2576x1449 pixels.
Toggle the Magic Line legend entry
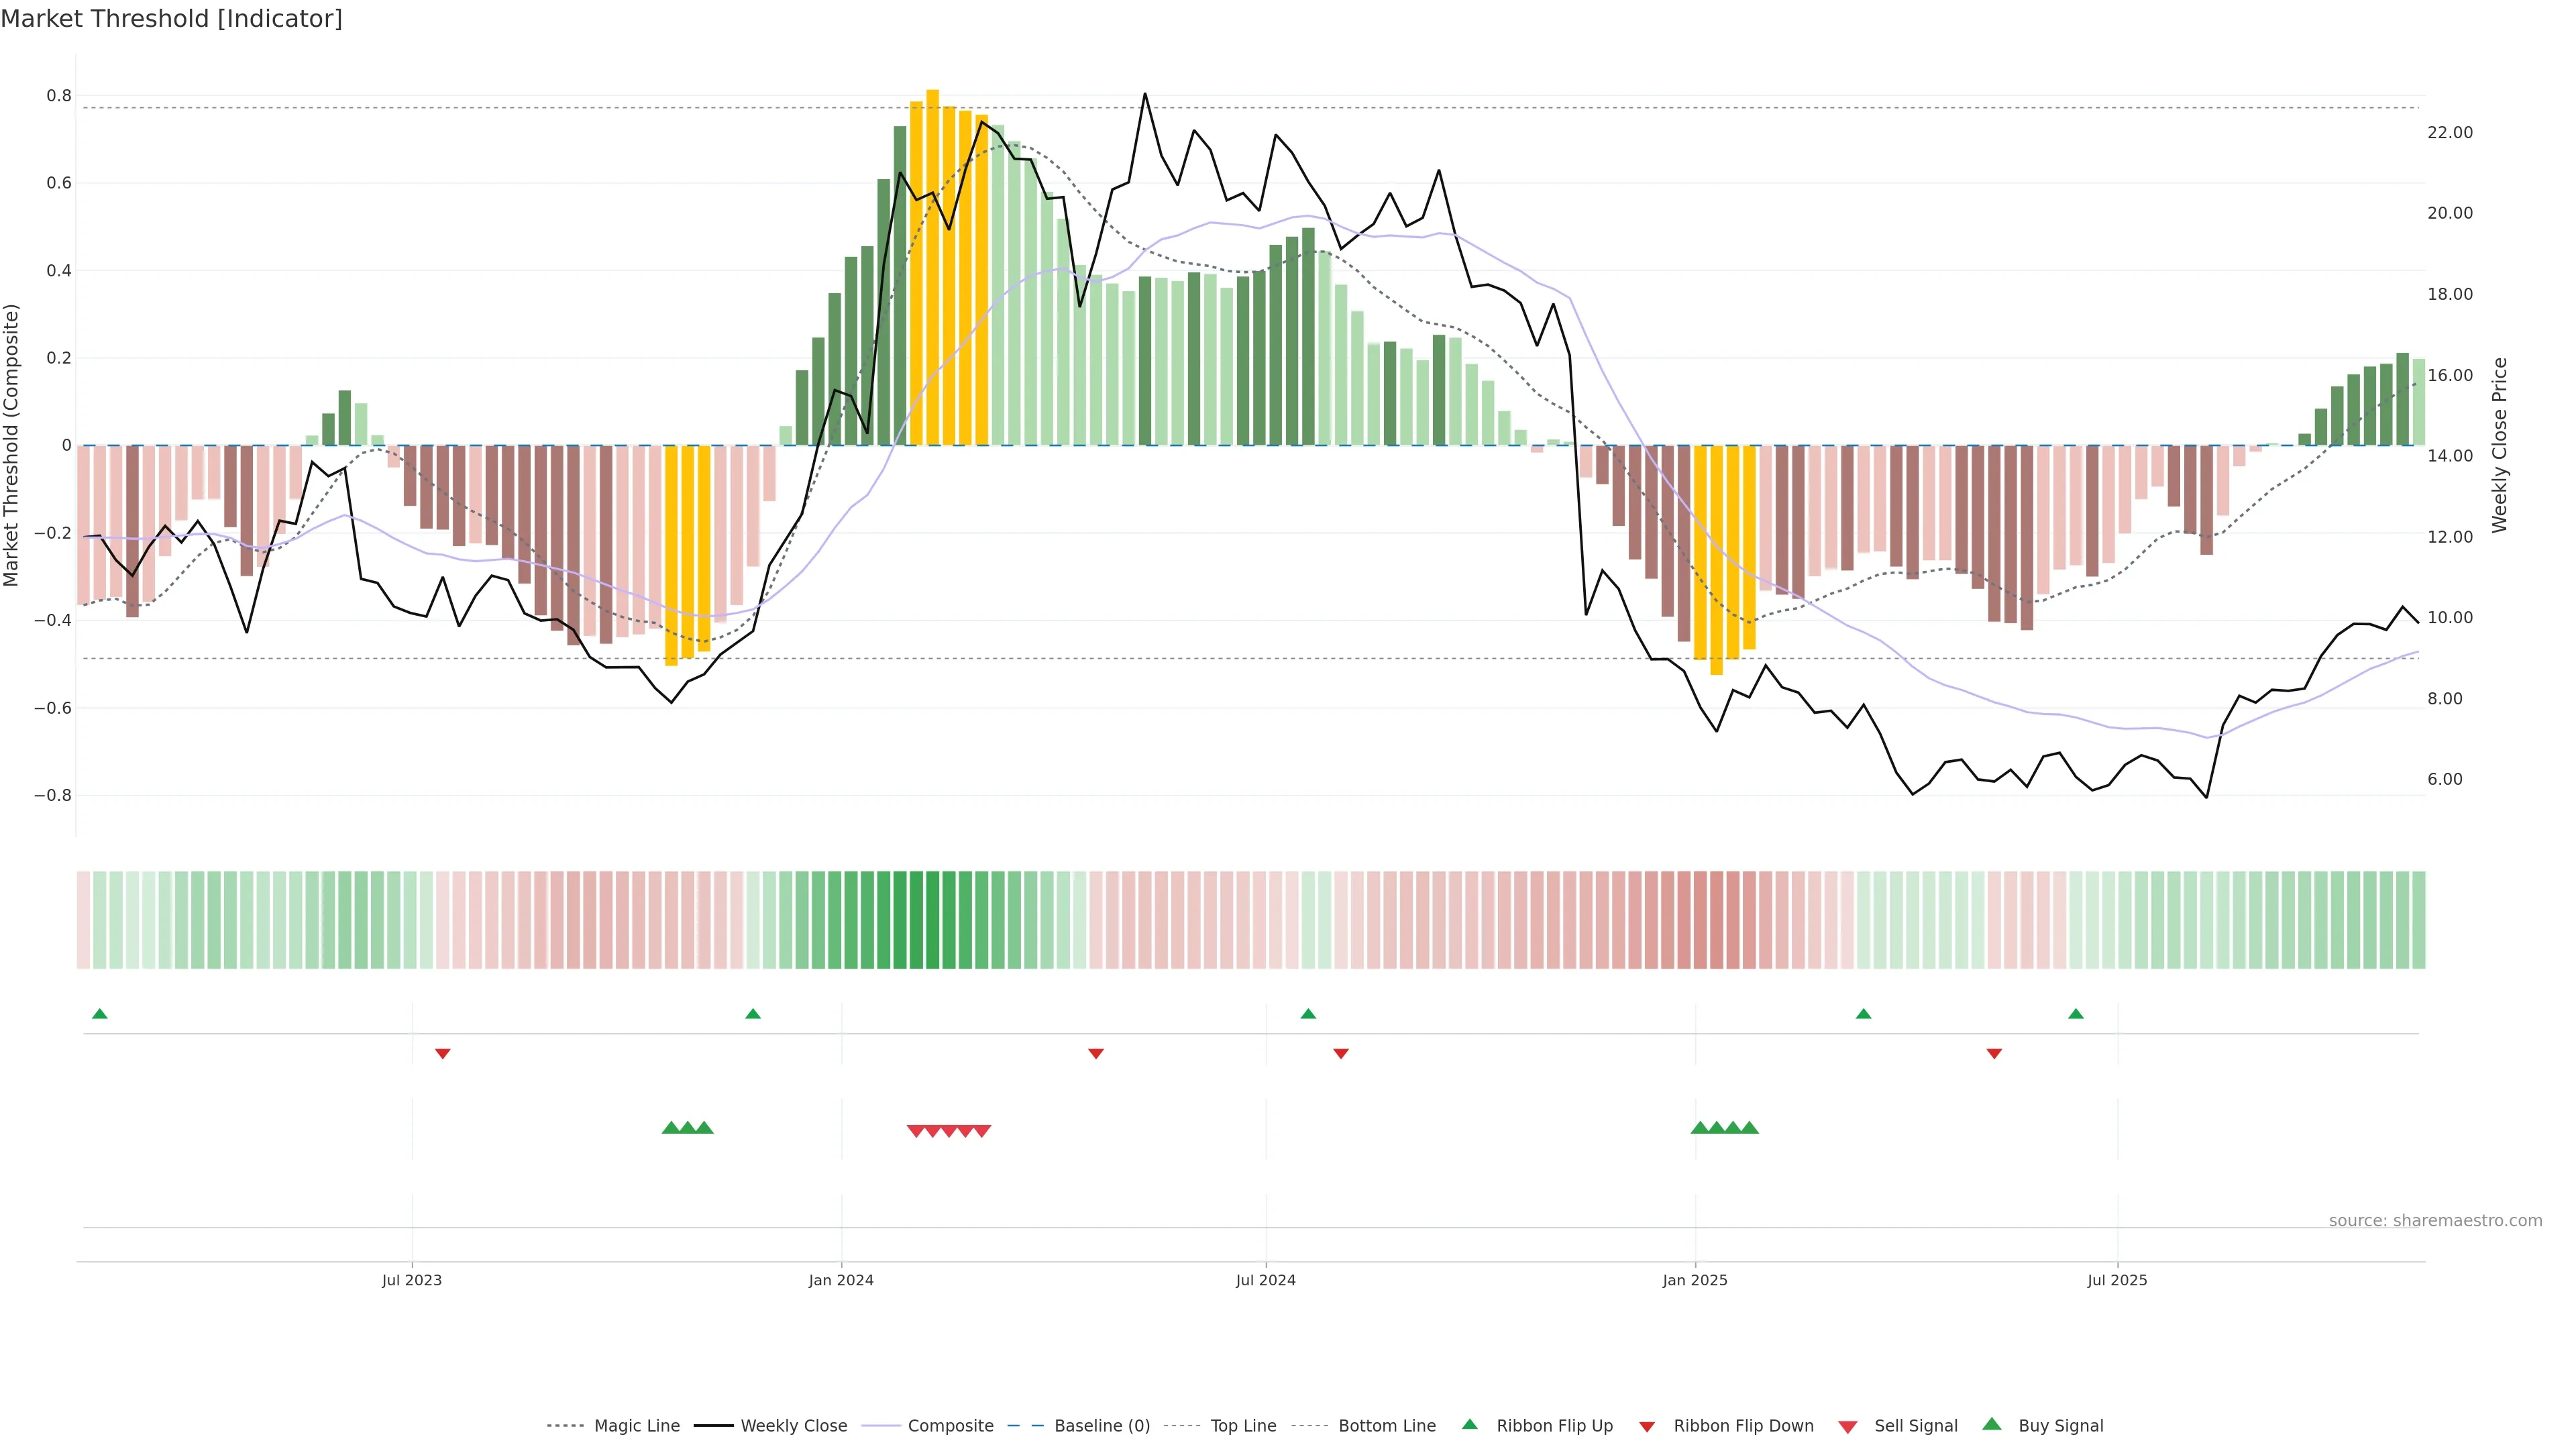point(636,1426)
